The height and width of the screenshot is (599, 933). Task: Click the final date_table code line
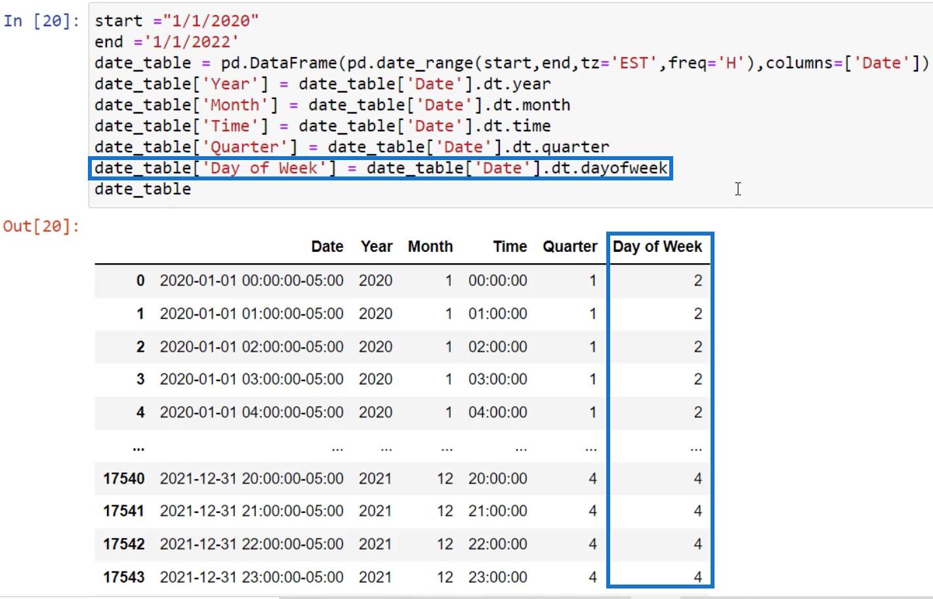click(x=143, y=189)
